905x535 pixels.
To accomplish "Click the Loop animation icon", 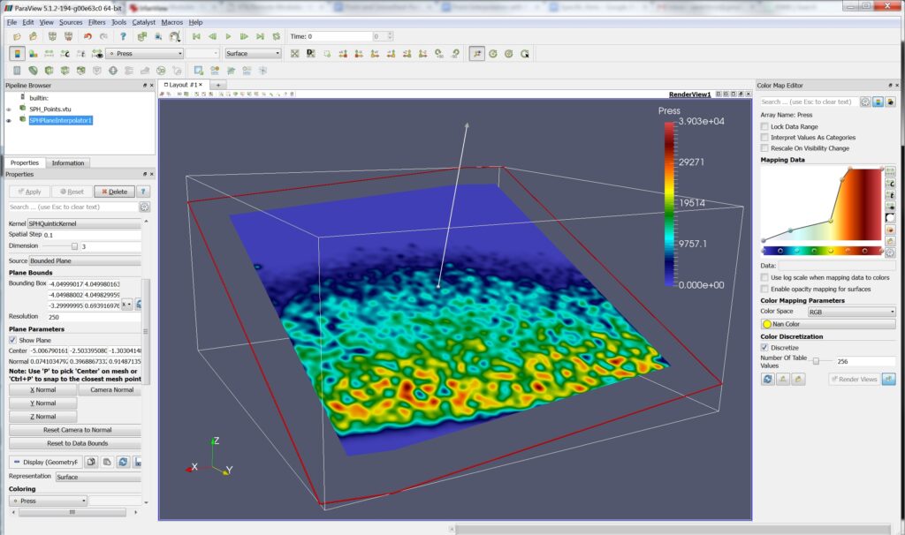I will click(x=277, y=36).
